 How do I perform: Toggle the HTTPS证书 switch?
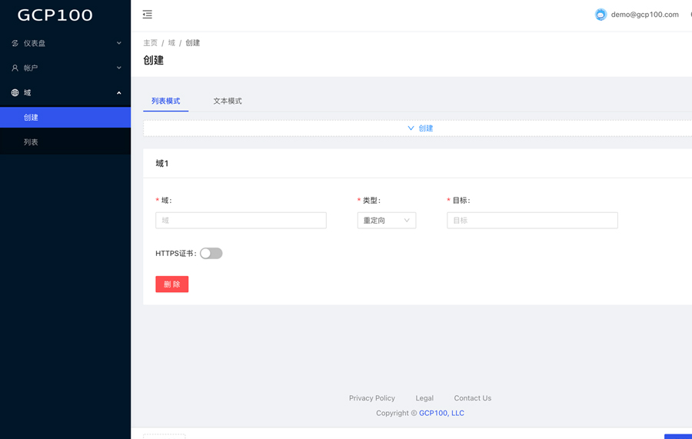[x=211, y=254]
